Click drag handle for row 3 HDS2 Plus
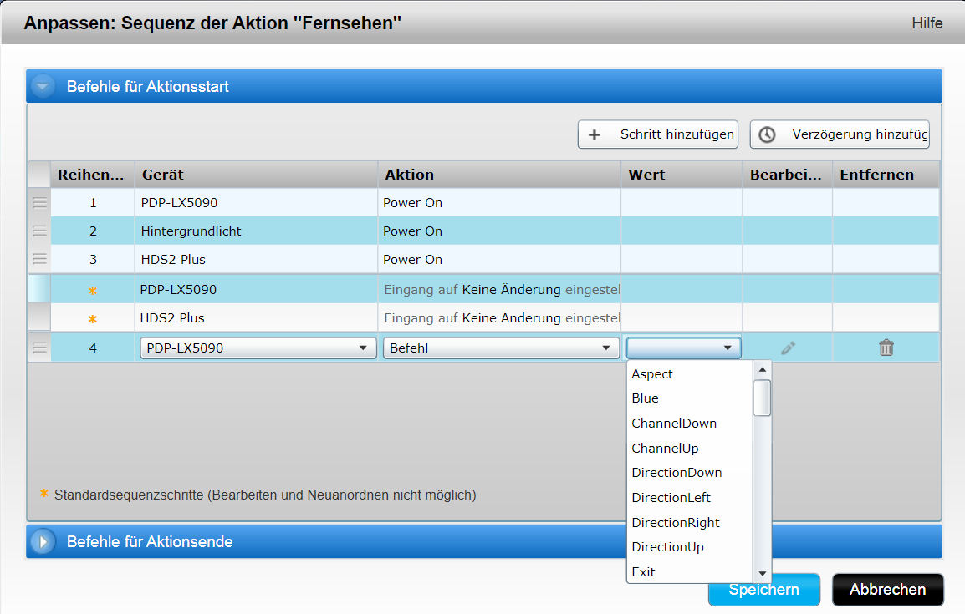Image resolution: width=965 pixels, height=614 pixels. [39, 260]
